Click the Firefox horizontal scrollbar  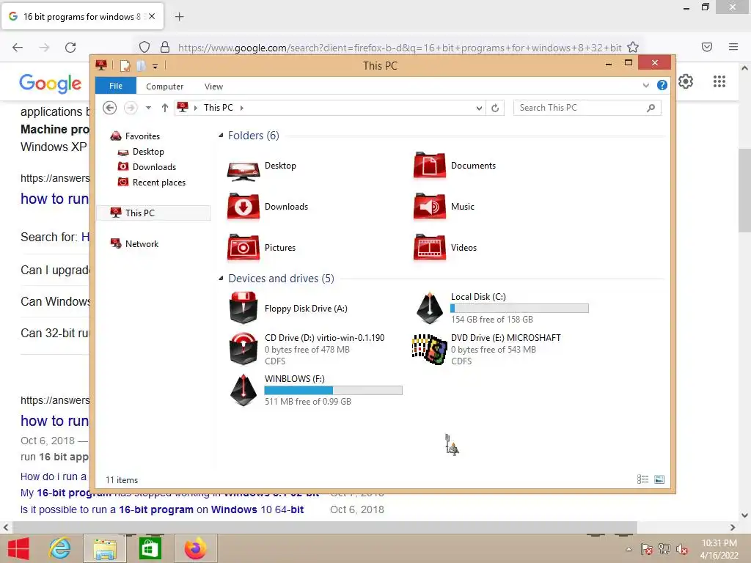[x=323, y=527]
